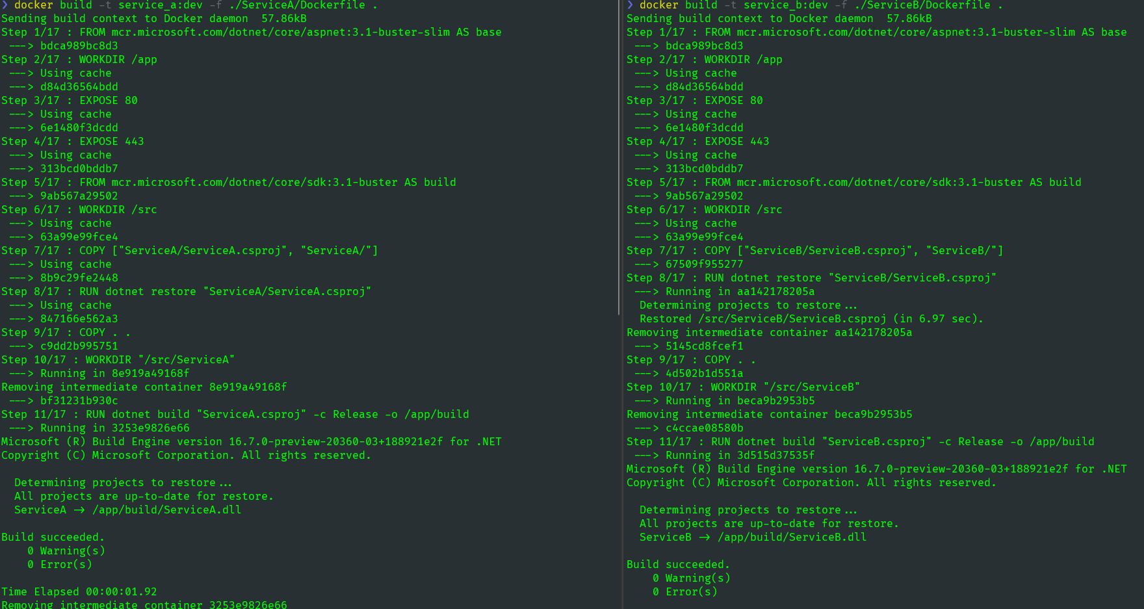Click Microsoft Build Engine version line in left pane
The width and height of the screenshot is (1144, 609).
(x=252, y=442)
